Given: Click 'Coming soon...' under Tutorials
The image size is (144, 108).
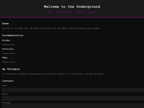Looking at the screenshot, I should pos(10,53).
